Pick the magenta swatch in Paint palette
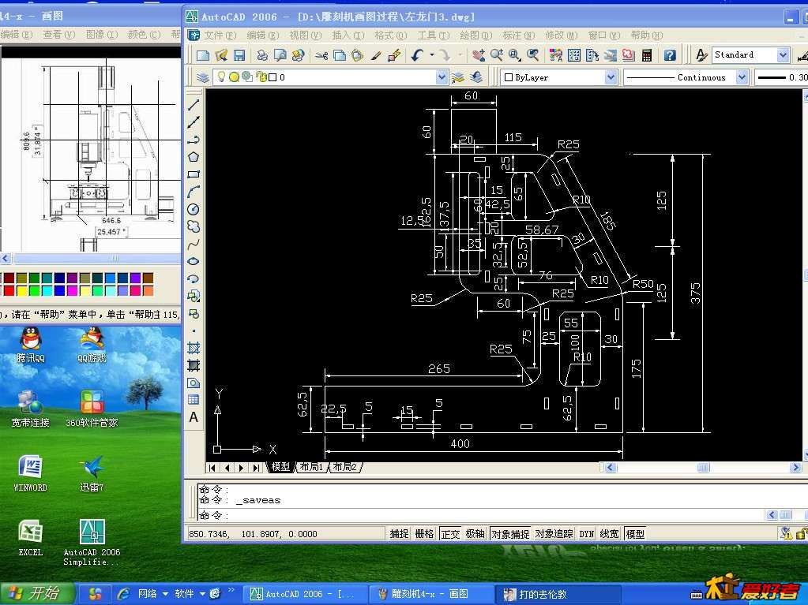 (72, 290)
